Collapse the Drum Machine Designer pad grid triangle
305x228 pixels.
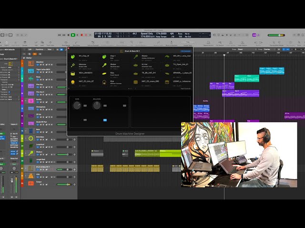click(x=69, y=89)
